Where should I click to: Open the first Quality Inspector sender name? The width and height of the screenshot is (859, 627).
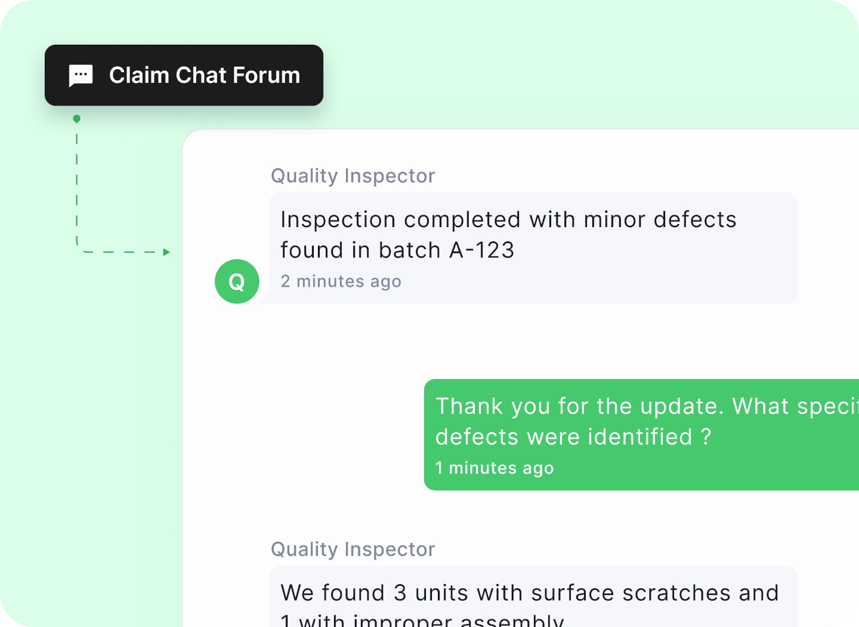point(353,176)
